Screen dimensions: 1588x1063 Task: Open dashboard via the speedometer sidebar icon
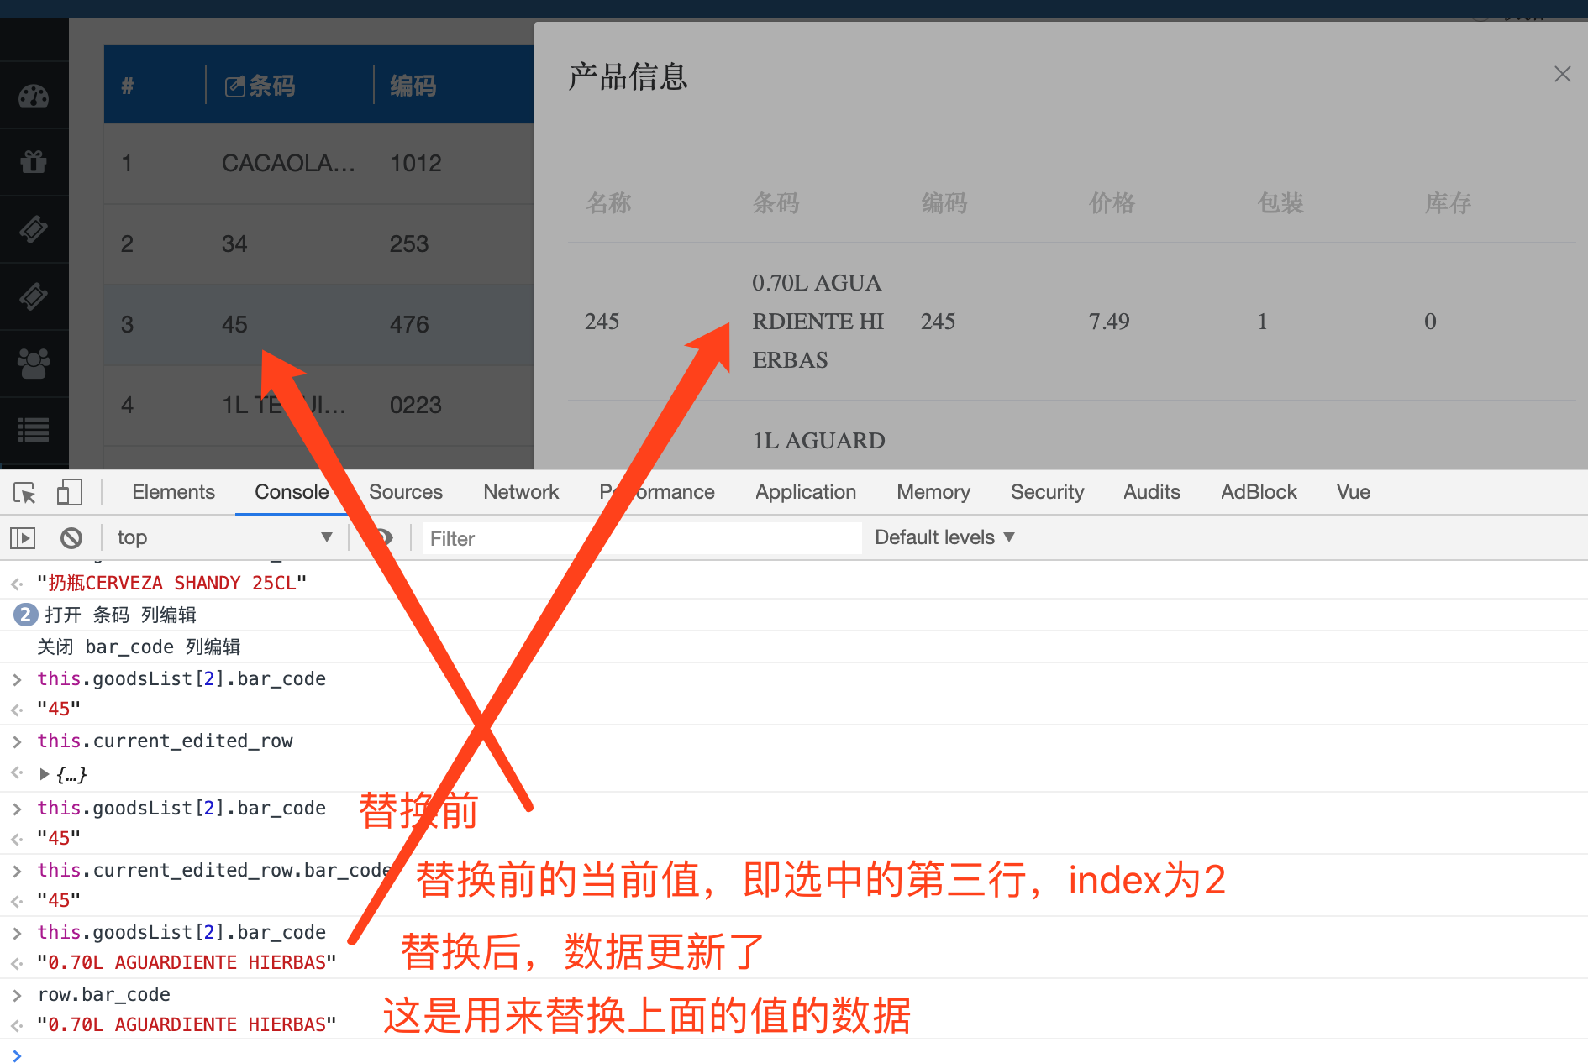tap(34, 97)
